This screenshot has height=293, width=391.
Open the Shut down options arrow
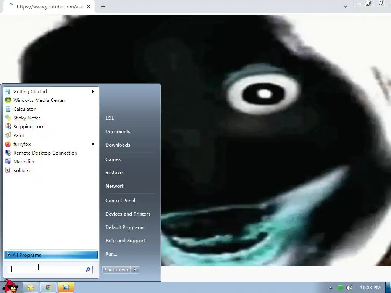click(x=135, y=270)
